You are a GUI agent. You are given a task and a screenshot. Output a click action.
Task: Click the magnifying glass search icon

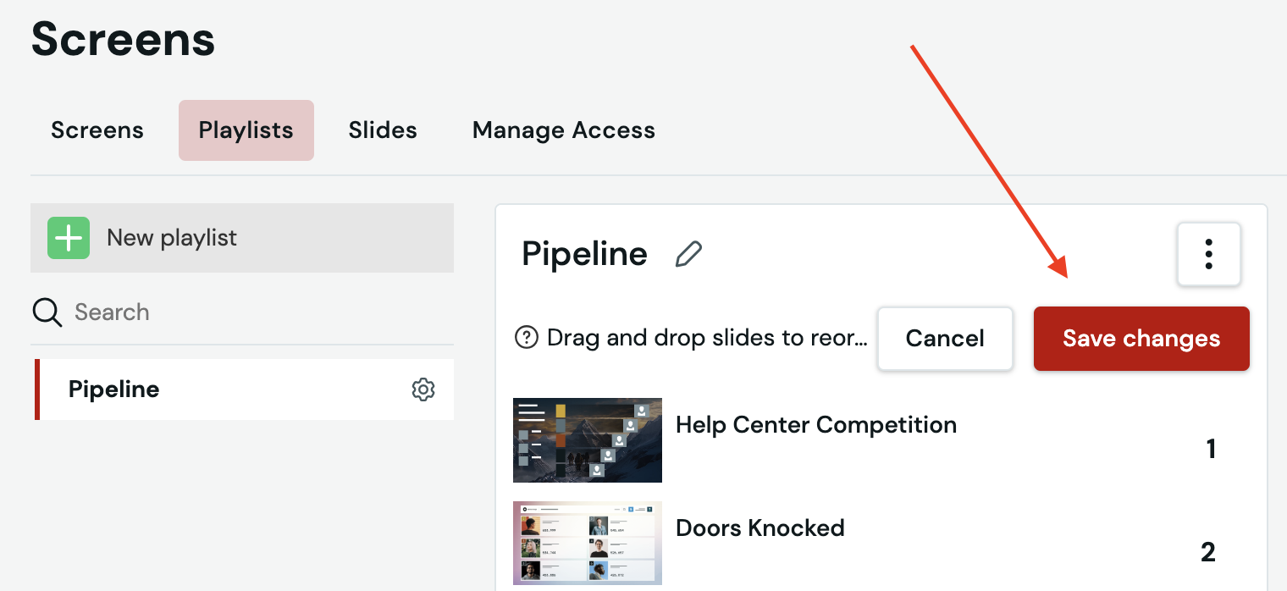click(47, 312)
